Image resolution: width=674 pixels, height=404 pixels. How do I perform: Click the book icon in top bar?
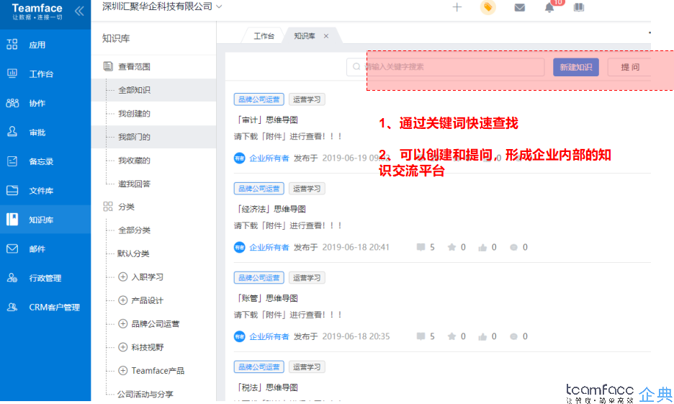pos(579,7)
